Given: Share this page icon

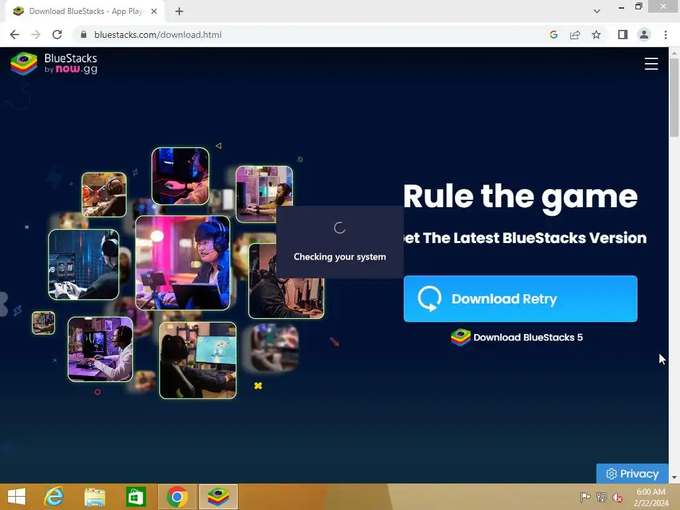Looking at the screenshot, I should (575, 35).
